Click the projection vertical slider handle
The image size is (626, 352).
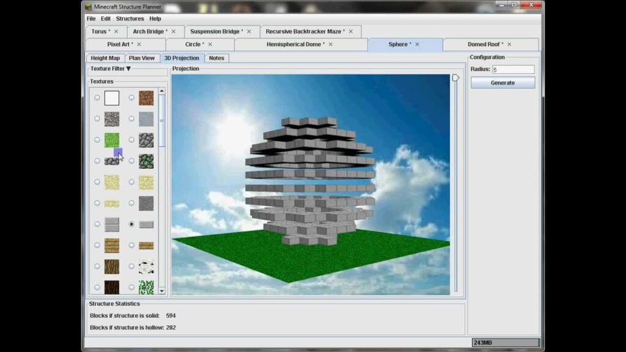pos(455,78)
